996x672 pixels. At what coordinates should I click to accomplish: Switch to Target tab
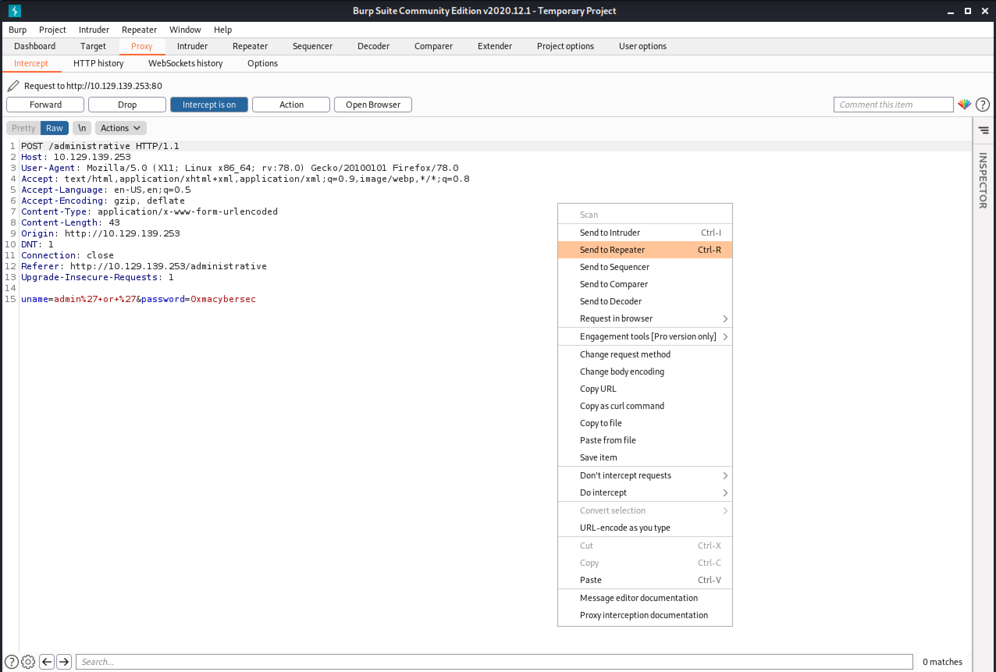pyautogui.click(x=93, y=46)
